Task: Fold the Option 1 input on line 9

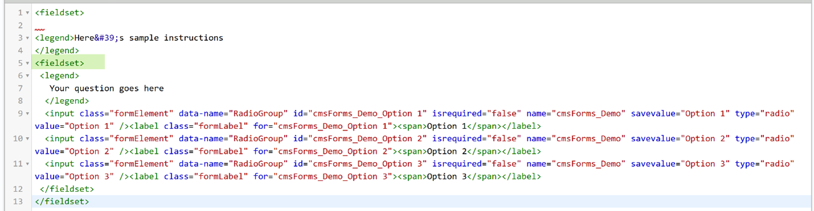Action: [x=28, y=113]
